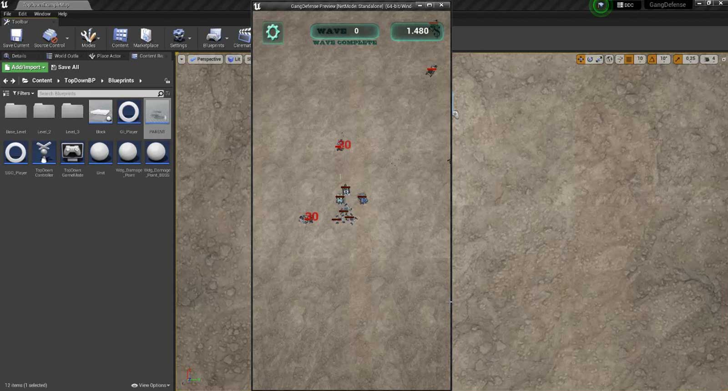This screenshot has width=728, height=391.
Task: Click the Save Current toolbar icon
Action: point(16,38)
